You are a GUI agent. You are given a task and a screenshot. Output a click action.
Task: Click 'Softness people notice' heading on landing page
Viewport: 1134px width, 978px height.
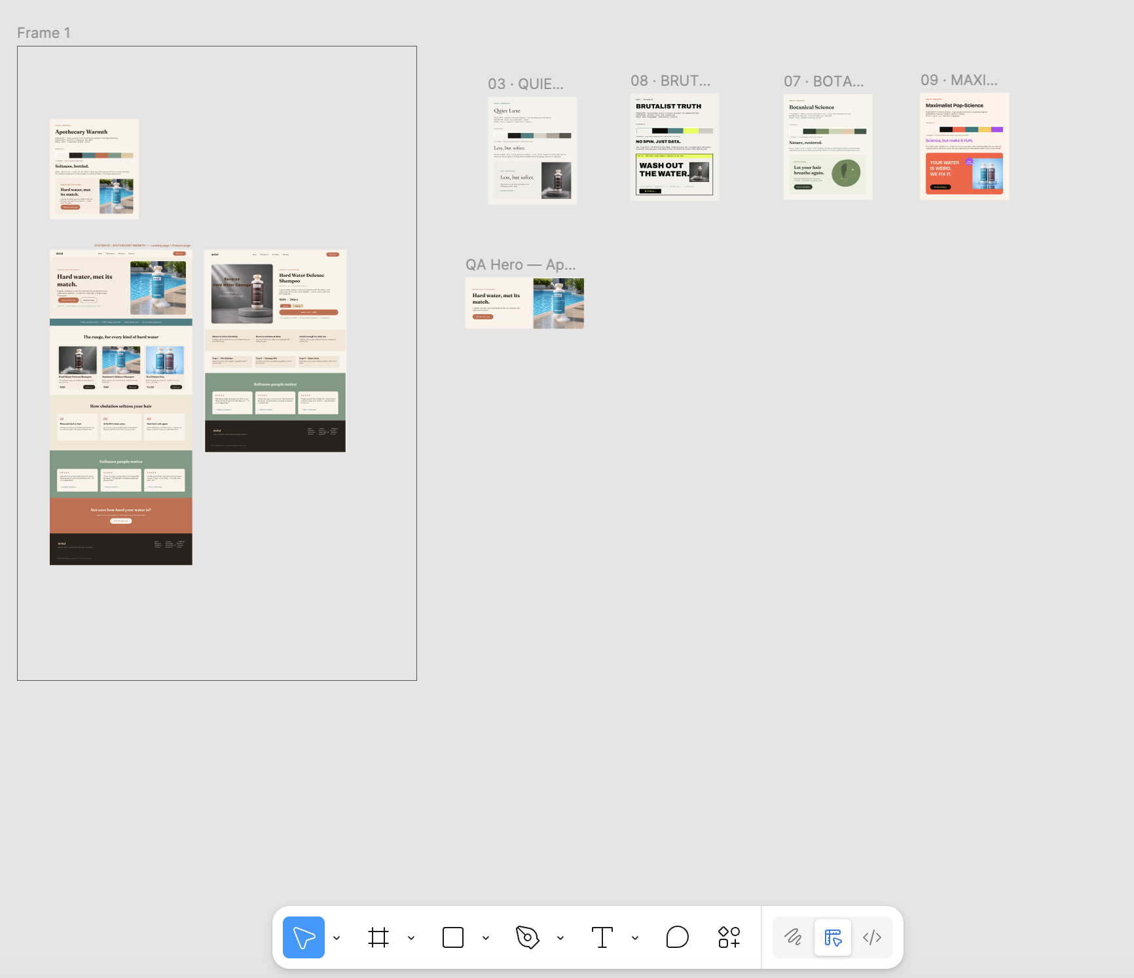(x=121, y=462)
